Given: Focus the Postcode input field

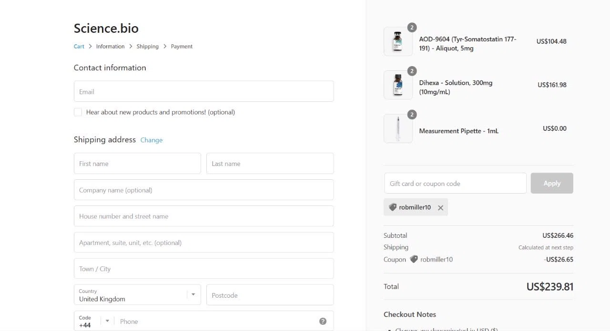Looking at the screenshot, I should [x=270, y=295].
